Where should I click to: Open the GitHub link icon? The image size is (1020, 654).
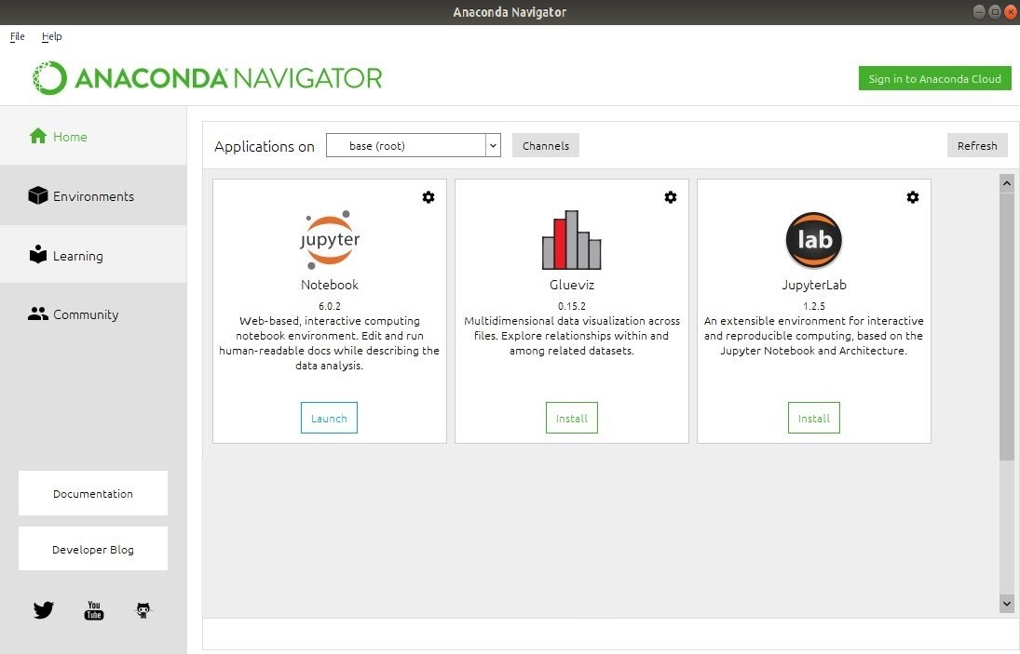143,610
